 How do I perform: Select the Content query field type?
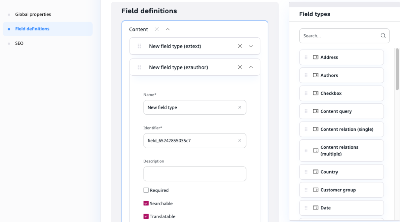point(341,111)
